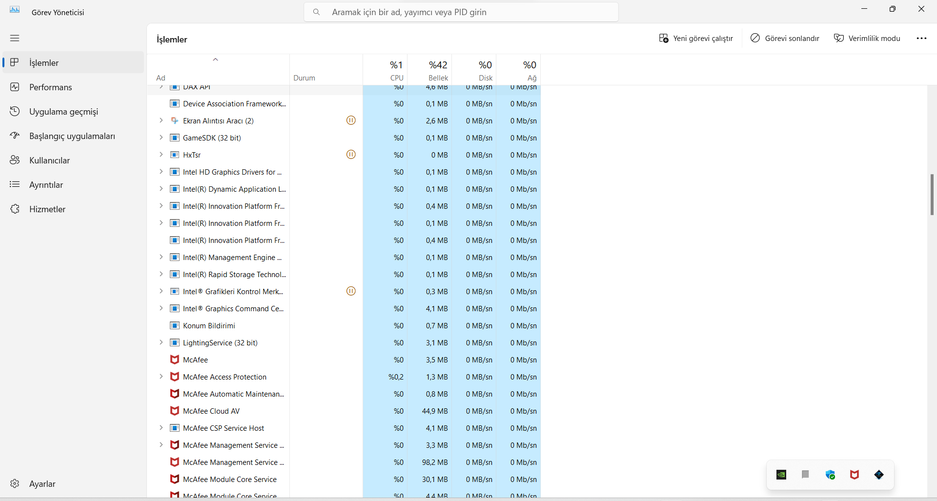This screenshot has height=501, width=937.
Task: Open the McAfee icon in the system tray
Action: [855, 475]
